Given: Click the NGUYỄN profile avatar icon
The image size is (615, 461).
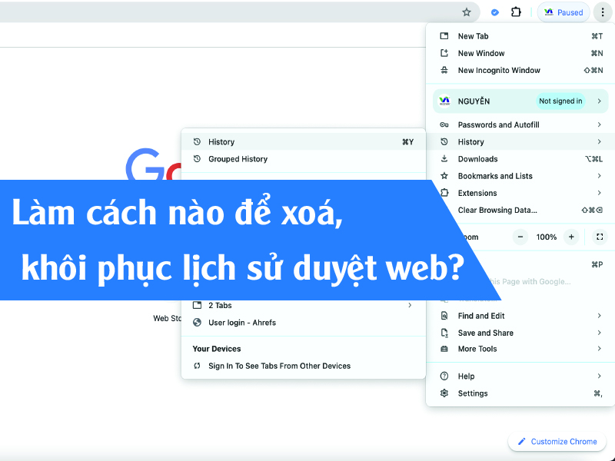Looking at the screenshot, I should (x=444, y=101).
